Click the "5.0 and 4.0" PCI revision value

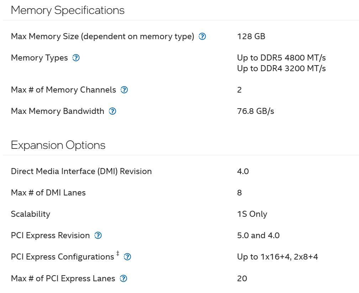click(x=258, y=235)
